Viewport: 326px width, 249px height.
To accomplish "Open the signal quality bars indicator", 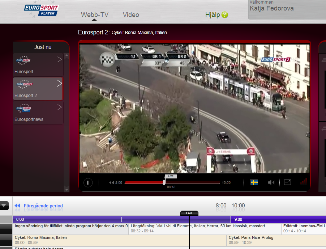I will click(304, 182).
